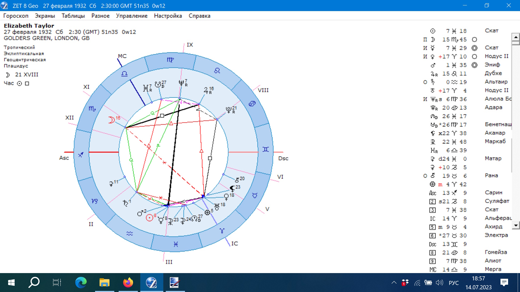Image resolution: width=520 pixels, height=292 pixels.
Task: Open the ZET application icon in the taskbar
Action: click(x=151, y=283)
